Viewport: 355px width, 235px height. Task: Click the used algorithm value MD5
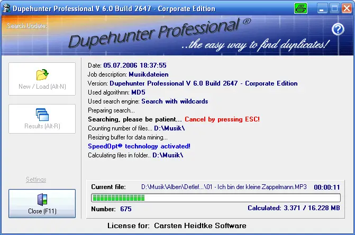[x=138, y=92]
